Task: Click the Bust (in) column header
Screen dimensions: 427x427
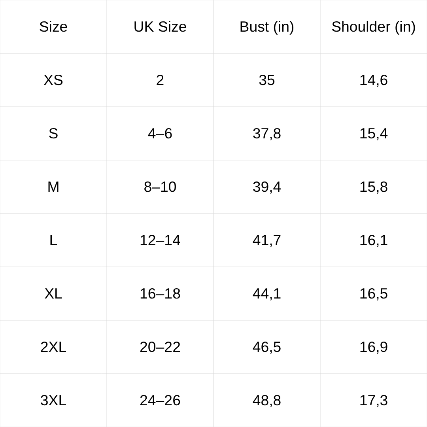Action: click(267, 27)
